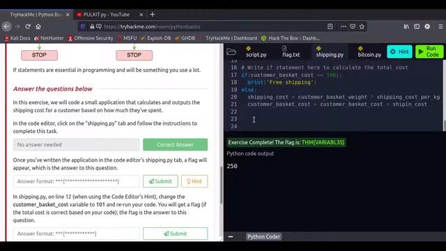Go back with the browser back arrow
The width and height of the screenshot is (446, 251).
click(x=6, y=26)
